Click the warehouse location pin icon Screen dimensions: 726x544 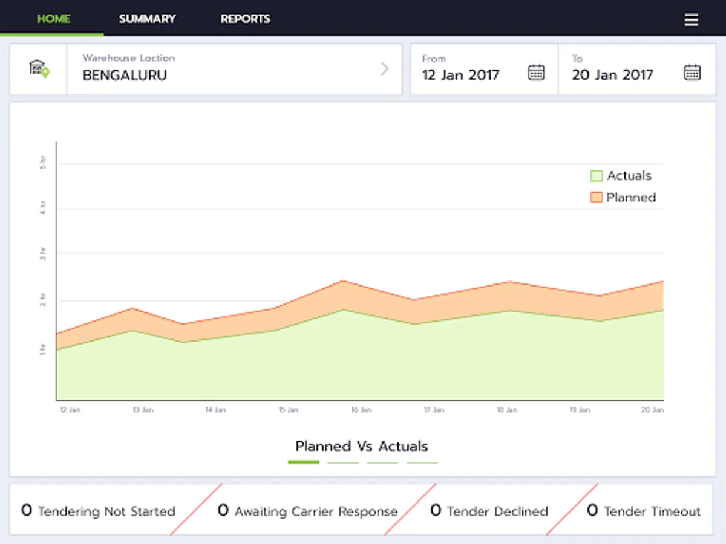pyautogui.click(x=39, y=68)
